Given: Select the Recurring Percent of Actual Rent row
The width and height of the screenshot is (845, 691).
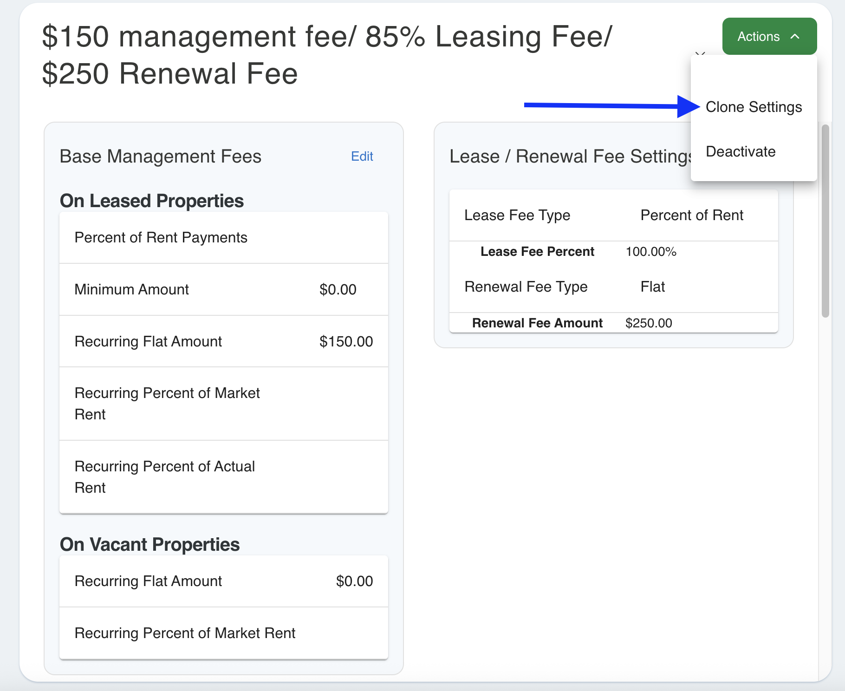Looking at the screenshot, I should click(x=165, y=477).
